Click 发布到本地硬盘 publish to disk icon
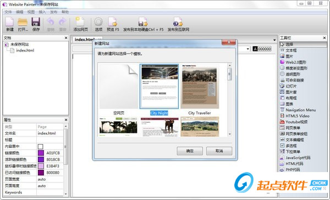Viewport: 330px width, 200px height. 143,22
